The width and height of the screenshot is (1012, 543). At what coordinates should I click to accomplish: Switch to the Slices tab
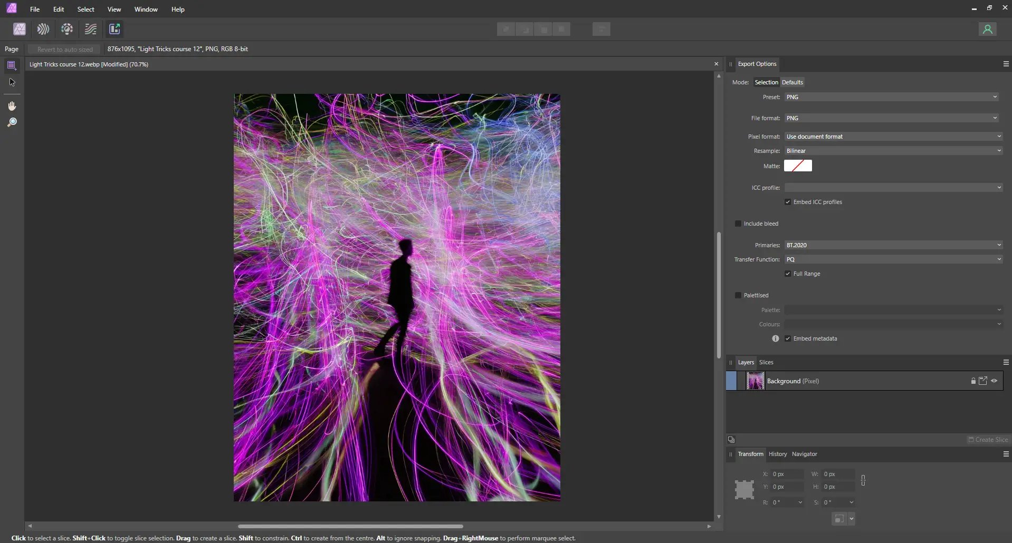click(x=766, y=362)
